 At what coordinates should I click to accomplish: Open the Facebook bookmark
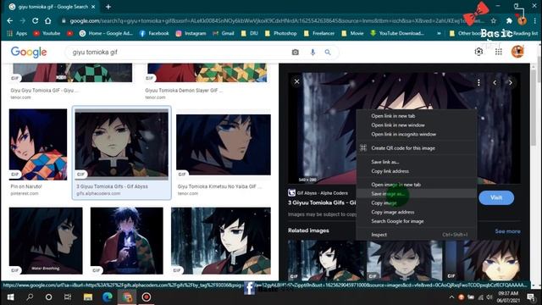point(154,33)
